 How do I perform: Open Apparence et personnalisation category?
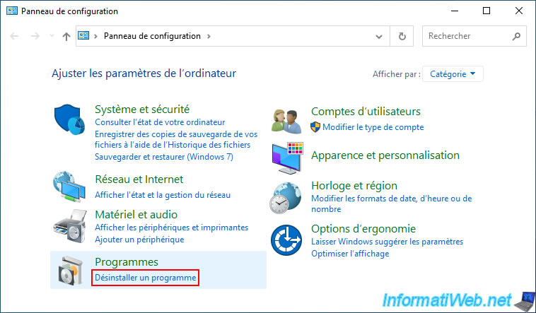[x=385, y=155]
